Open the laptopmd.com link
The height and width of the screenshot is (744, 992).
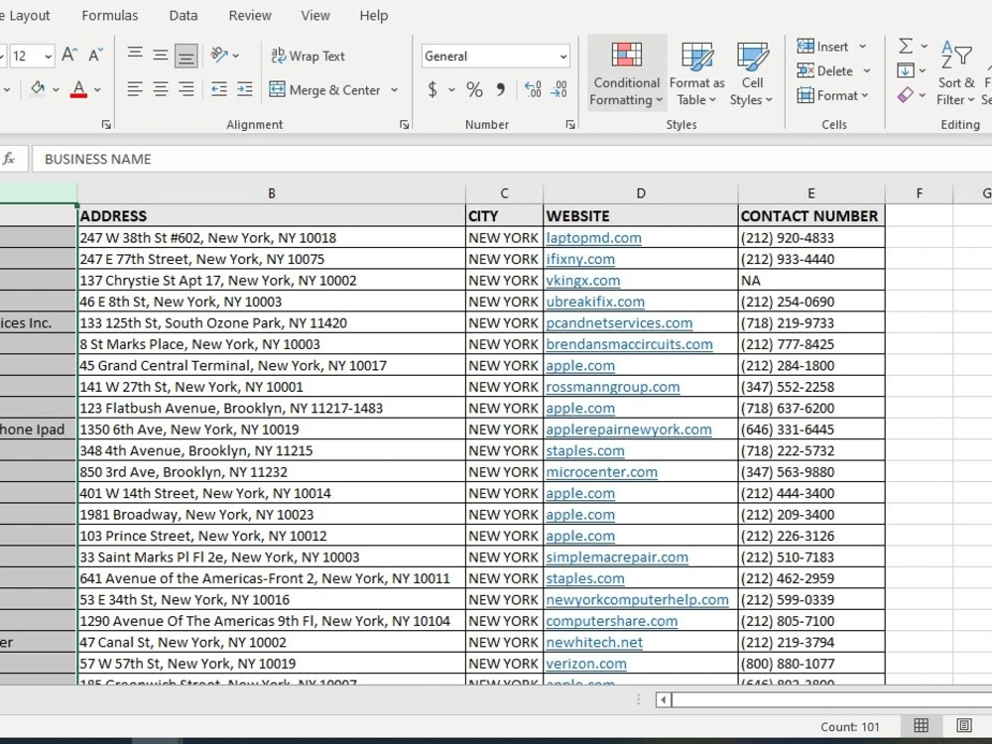click(593, 238)
